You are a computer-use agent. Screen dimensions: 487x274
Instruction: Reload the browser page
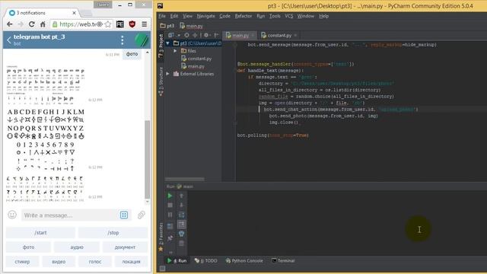[x=31, y=24]
